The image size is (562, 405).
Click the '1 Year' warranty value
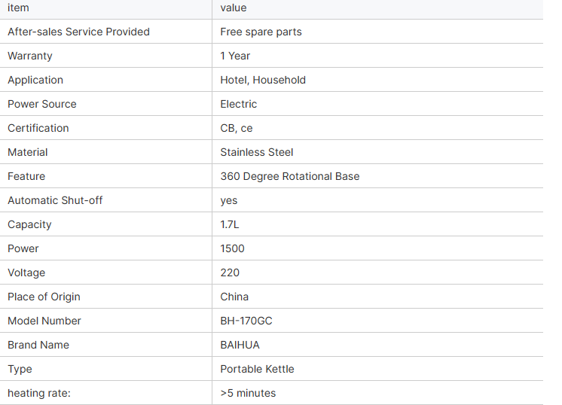[235, 56]
